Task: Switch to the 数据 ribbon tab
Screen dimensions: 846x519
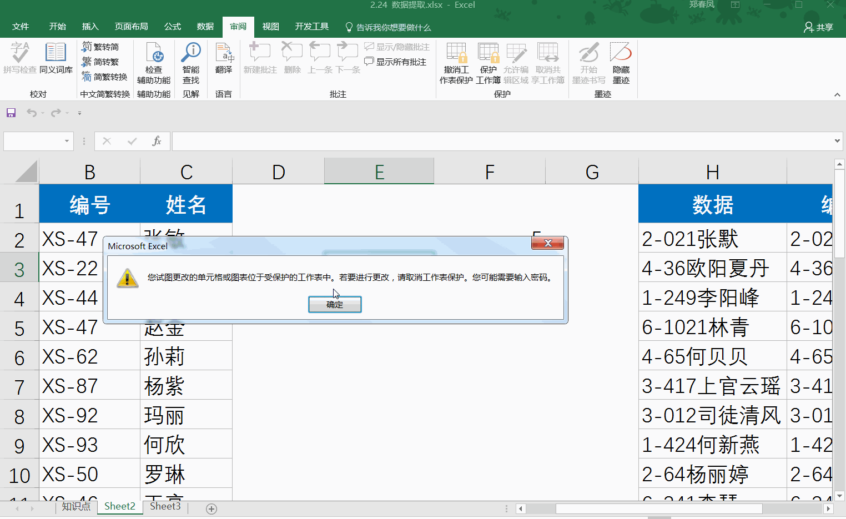Action: click(205, 27)
